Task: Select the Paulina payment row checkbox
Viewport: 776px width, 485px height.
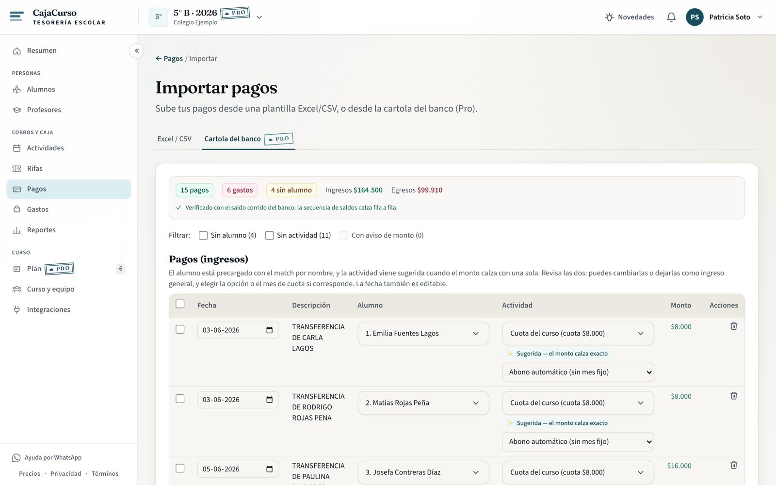Action: [x=180, y=468]
